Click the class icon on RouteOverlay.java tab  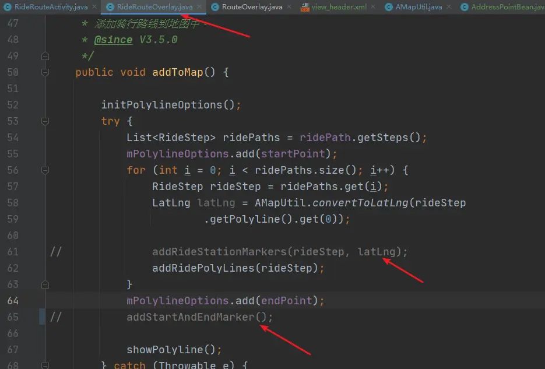click(x=215, y=7)
